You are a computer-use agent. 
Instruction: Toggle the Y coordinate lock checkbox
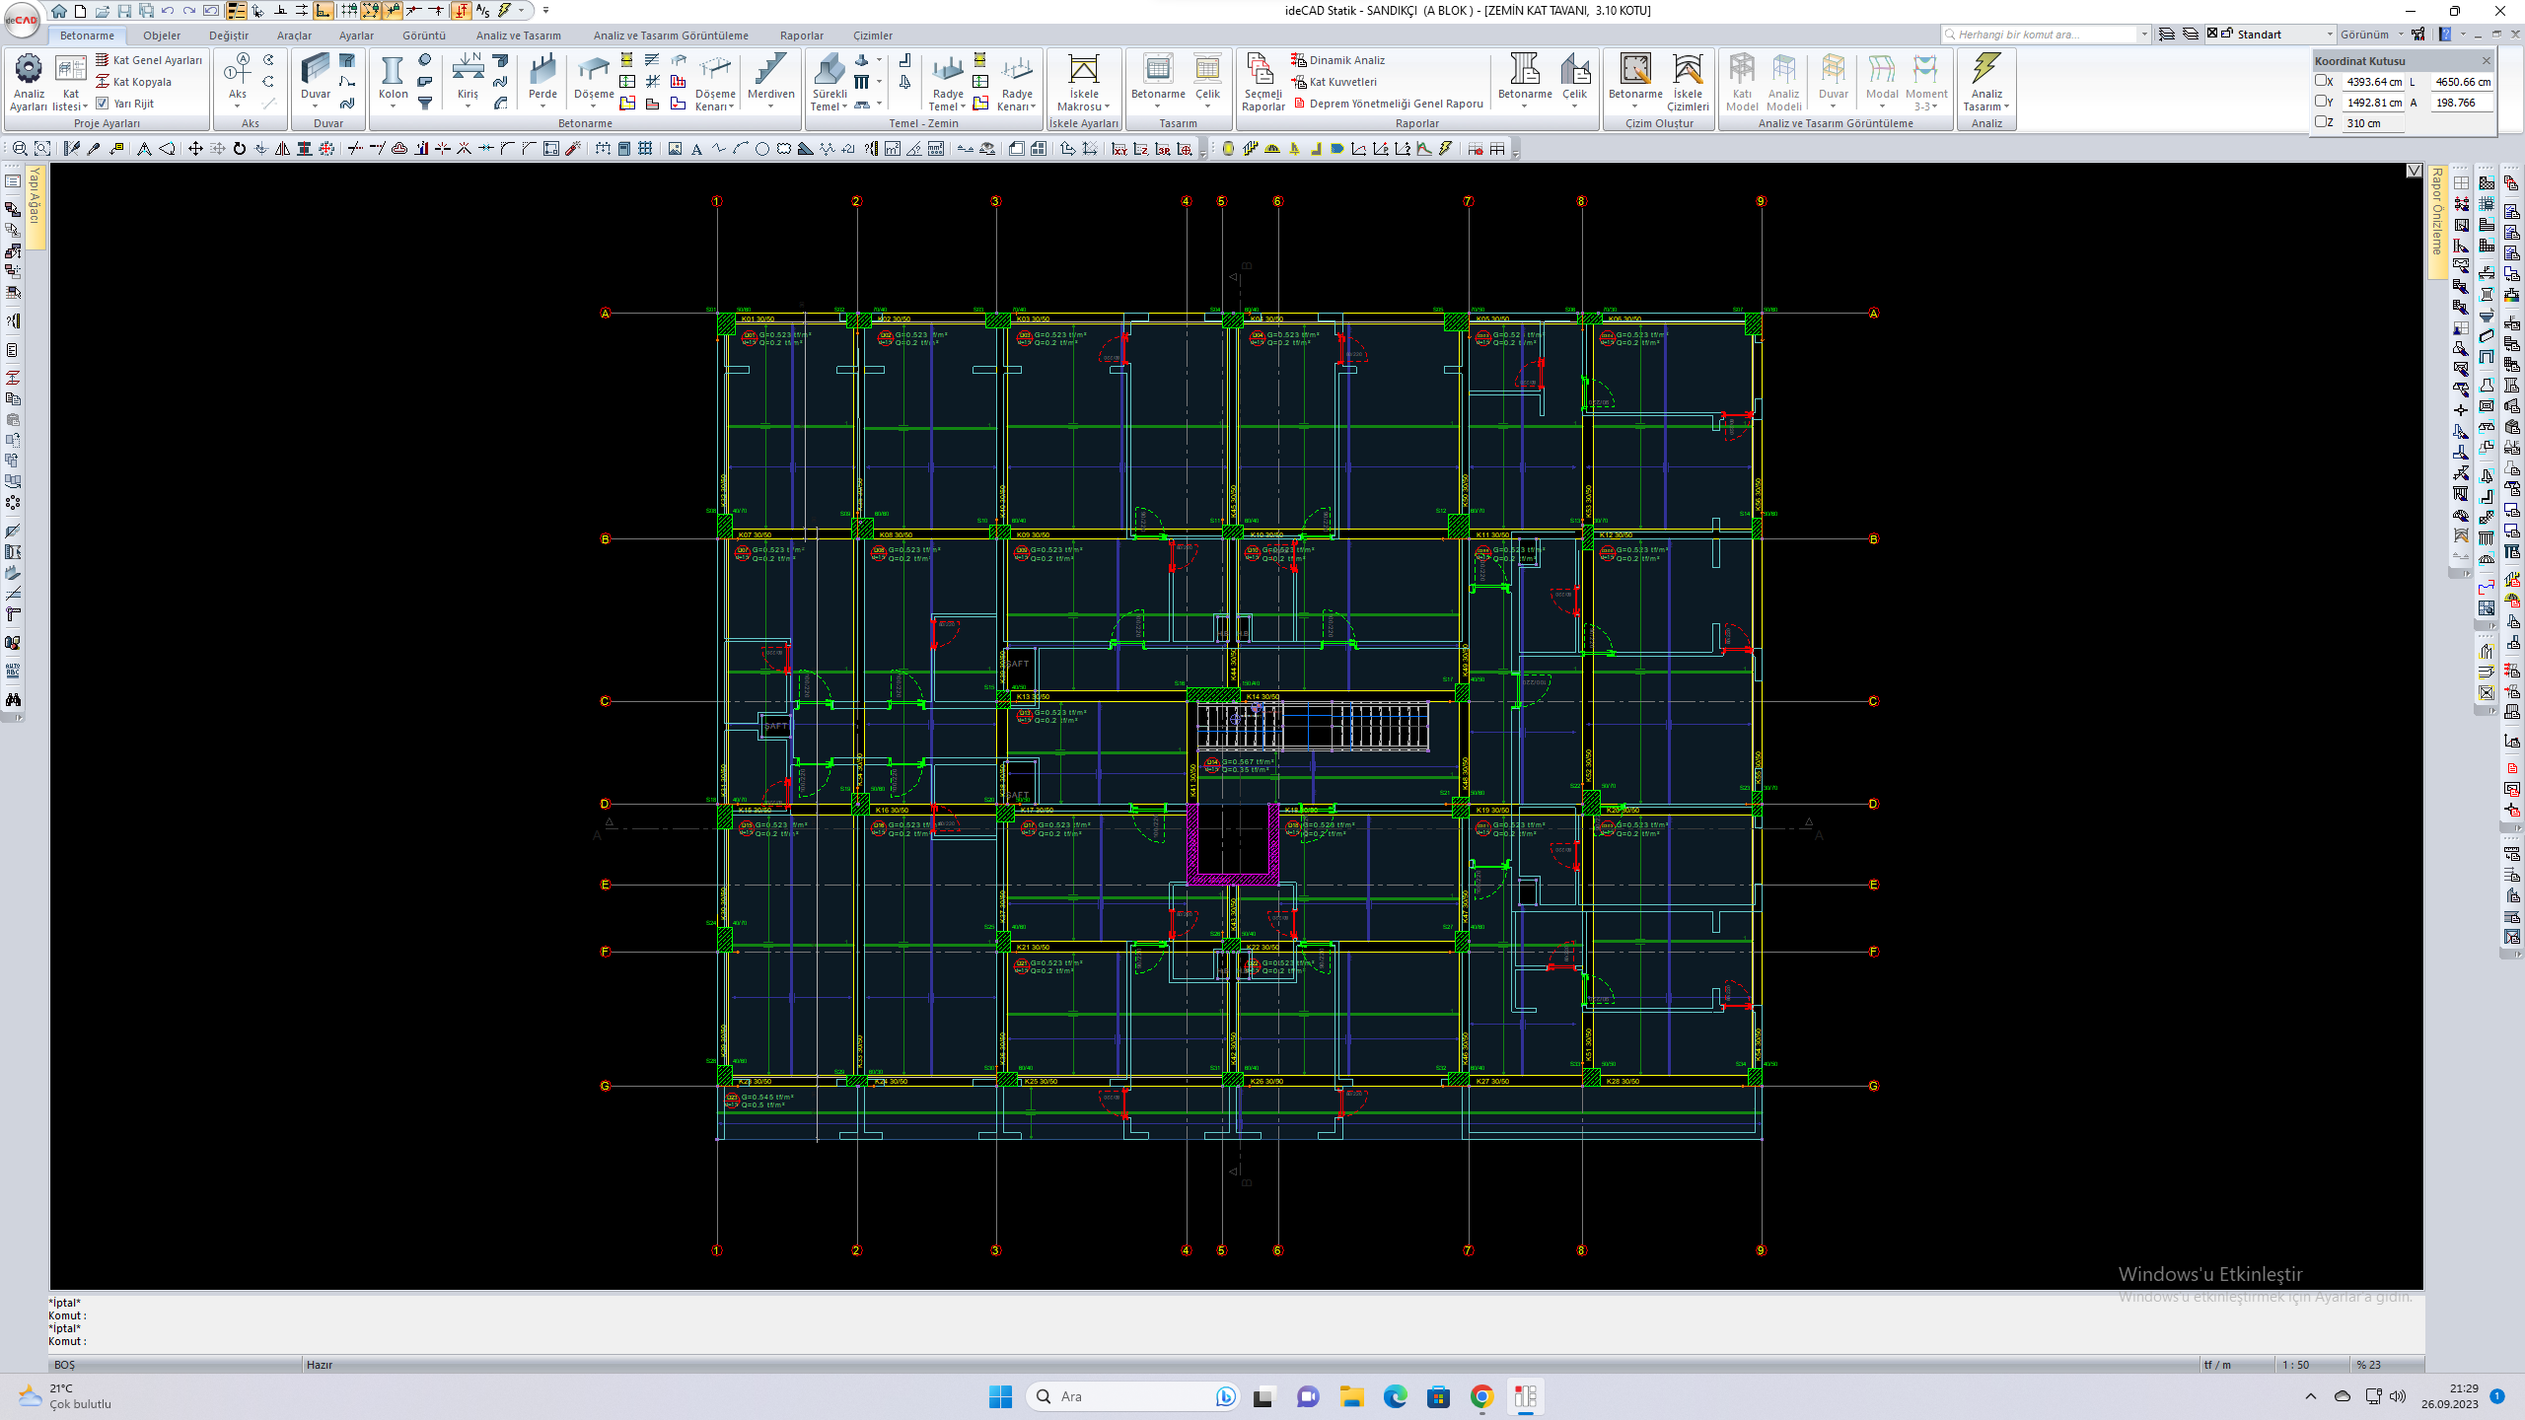pyautogui.click(x=2321, y=102)
